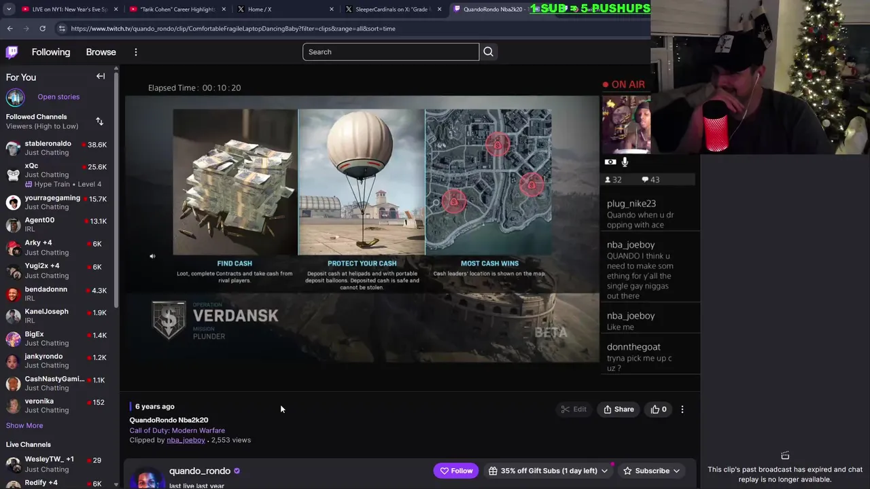Select jankyrondo channel

(x=59, y=361)
